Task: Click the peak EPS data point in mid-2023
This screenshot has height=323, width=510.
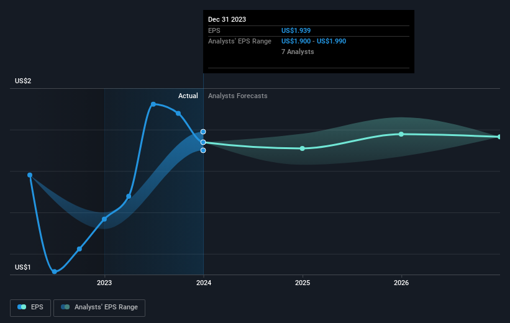Action: pos(153,104)
